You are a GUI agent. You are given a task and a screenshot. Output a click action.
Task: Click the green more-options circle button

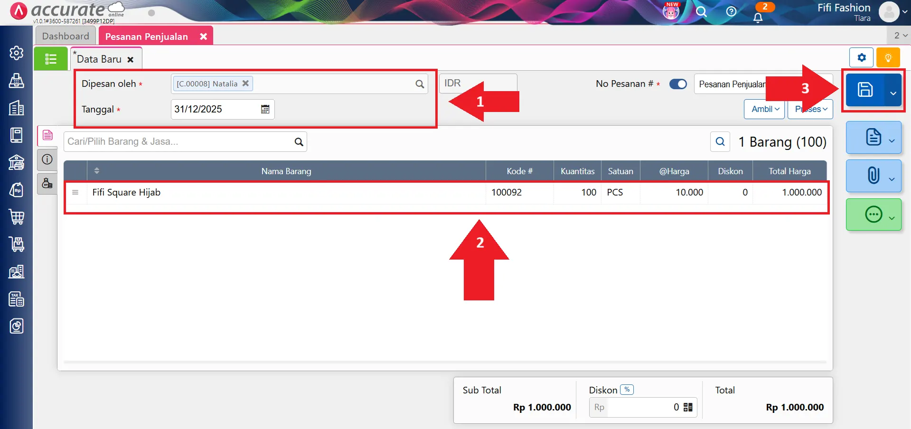[873, 214]
